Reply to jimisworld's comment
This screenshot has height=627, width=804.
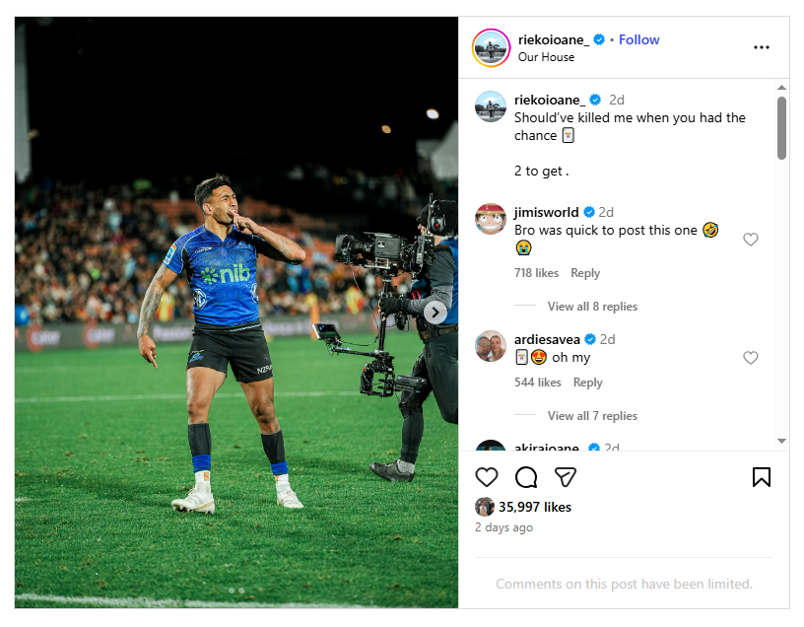585,273
